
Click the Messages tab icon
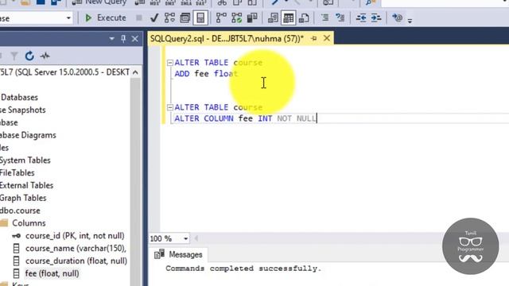(159, 254)
